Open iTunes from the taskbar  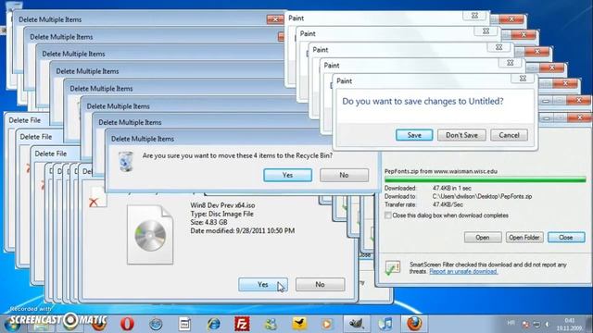(385, 324)
